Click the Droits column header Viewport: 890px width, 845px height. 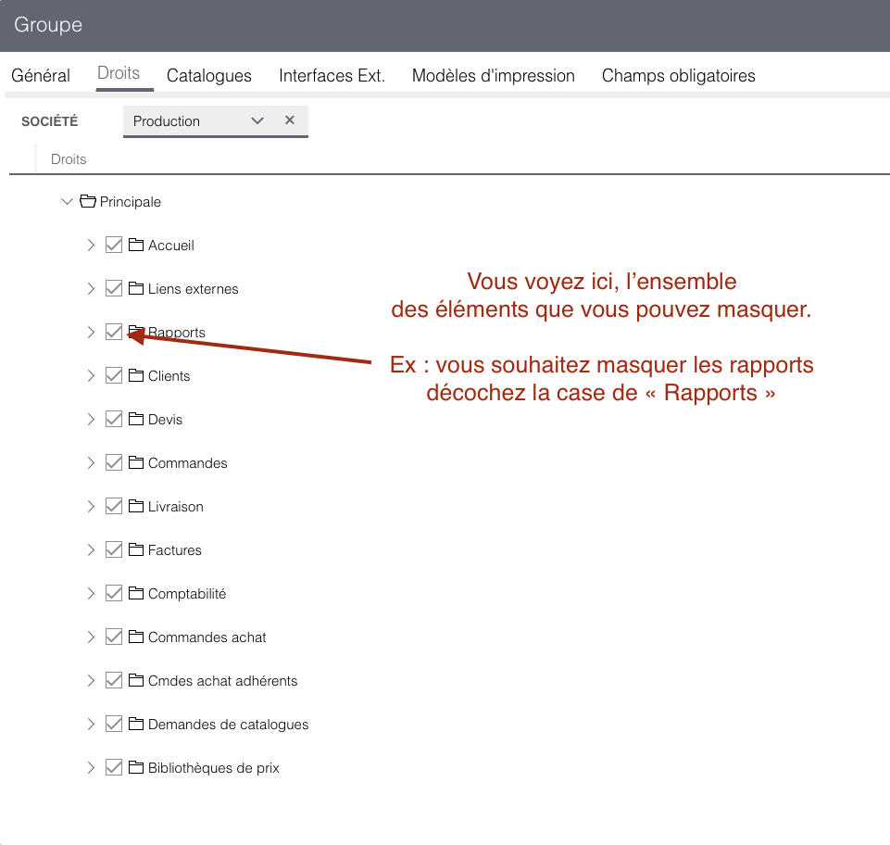pos(69,159)
